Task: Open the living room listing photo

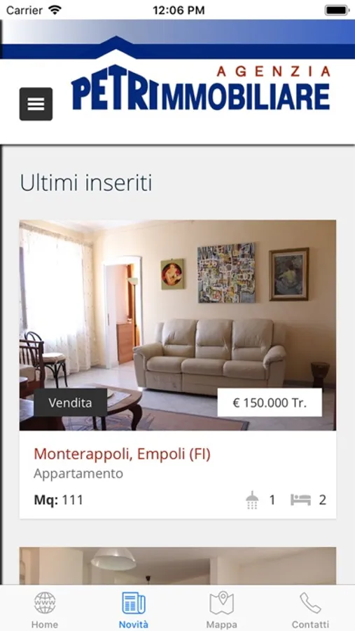Action: [x=178, y=325]
